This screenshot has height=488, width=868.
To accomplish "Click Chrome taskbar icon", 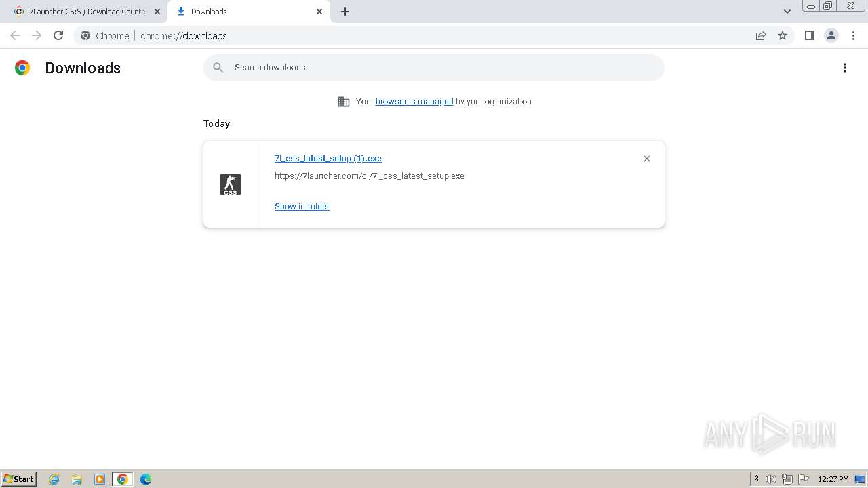I will (123, 479).
